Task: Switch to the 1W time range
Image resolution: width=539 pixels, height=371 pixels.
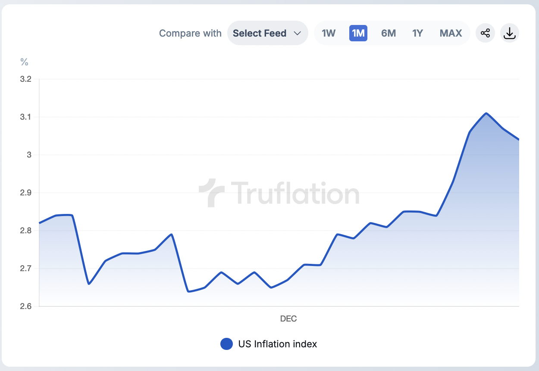Action: (329, 33)
